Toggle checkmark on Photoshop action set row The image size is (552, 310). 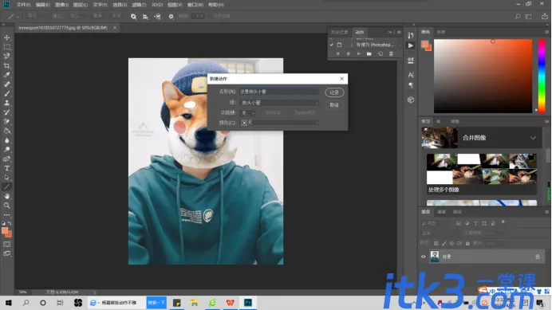click(332, 45)
